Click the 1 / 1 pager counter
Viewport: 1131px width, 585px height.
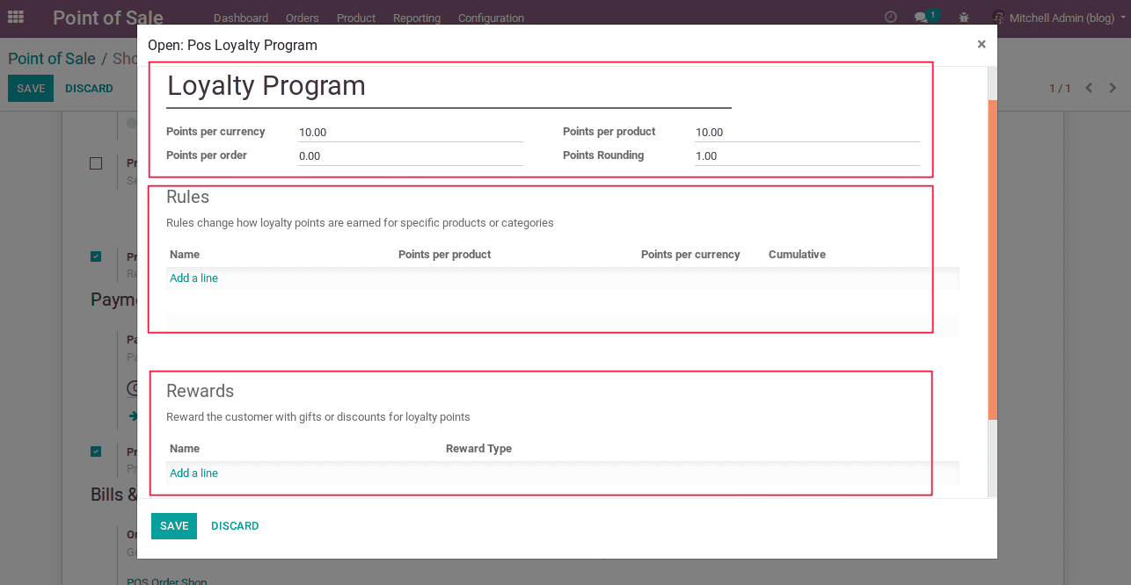pos(1060,89)
